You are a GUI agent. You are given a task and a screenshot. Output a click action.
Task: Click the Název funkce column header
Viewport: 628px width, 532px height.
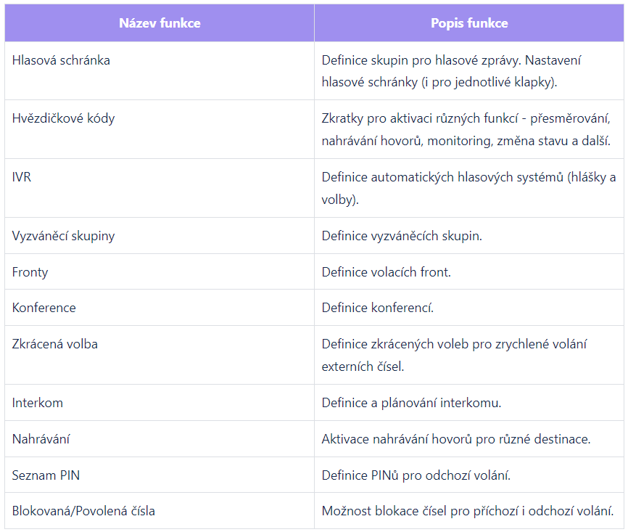[160, 23]
